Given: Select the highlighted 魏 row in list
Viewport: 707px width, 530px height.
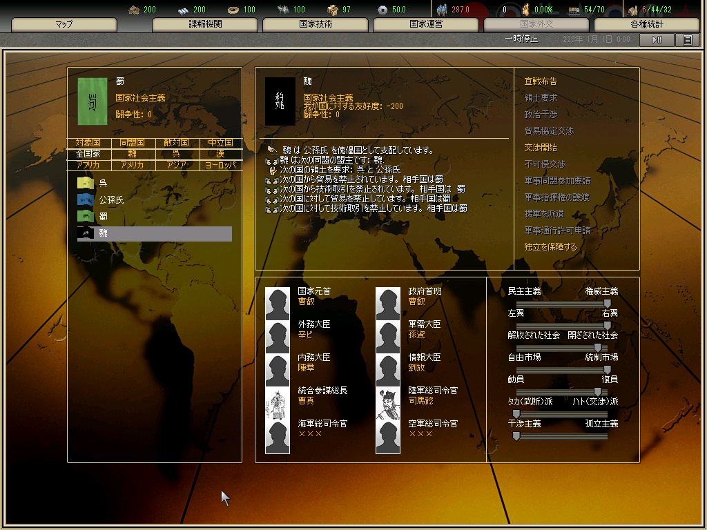Looking at the screenshot, I should tap(155, 233).
